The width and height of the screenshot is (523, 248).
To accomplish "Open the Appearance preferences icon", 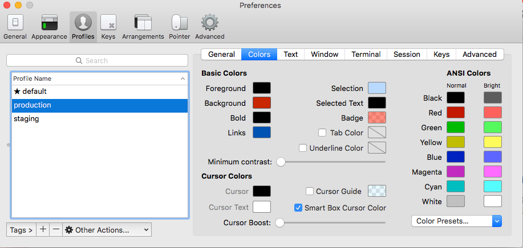I will coord(50,27).
